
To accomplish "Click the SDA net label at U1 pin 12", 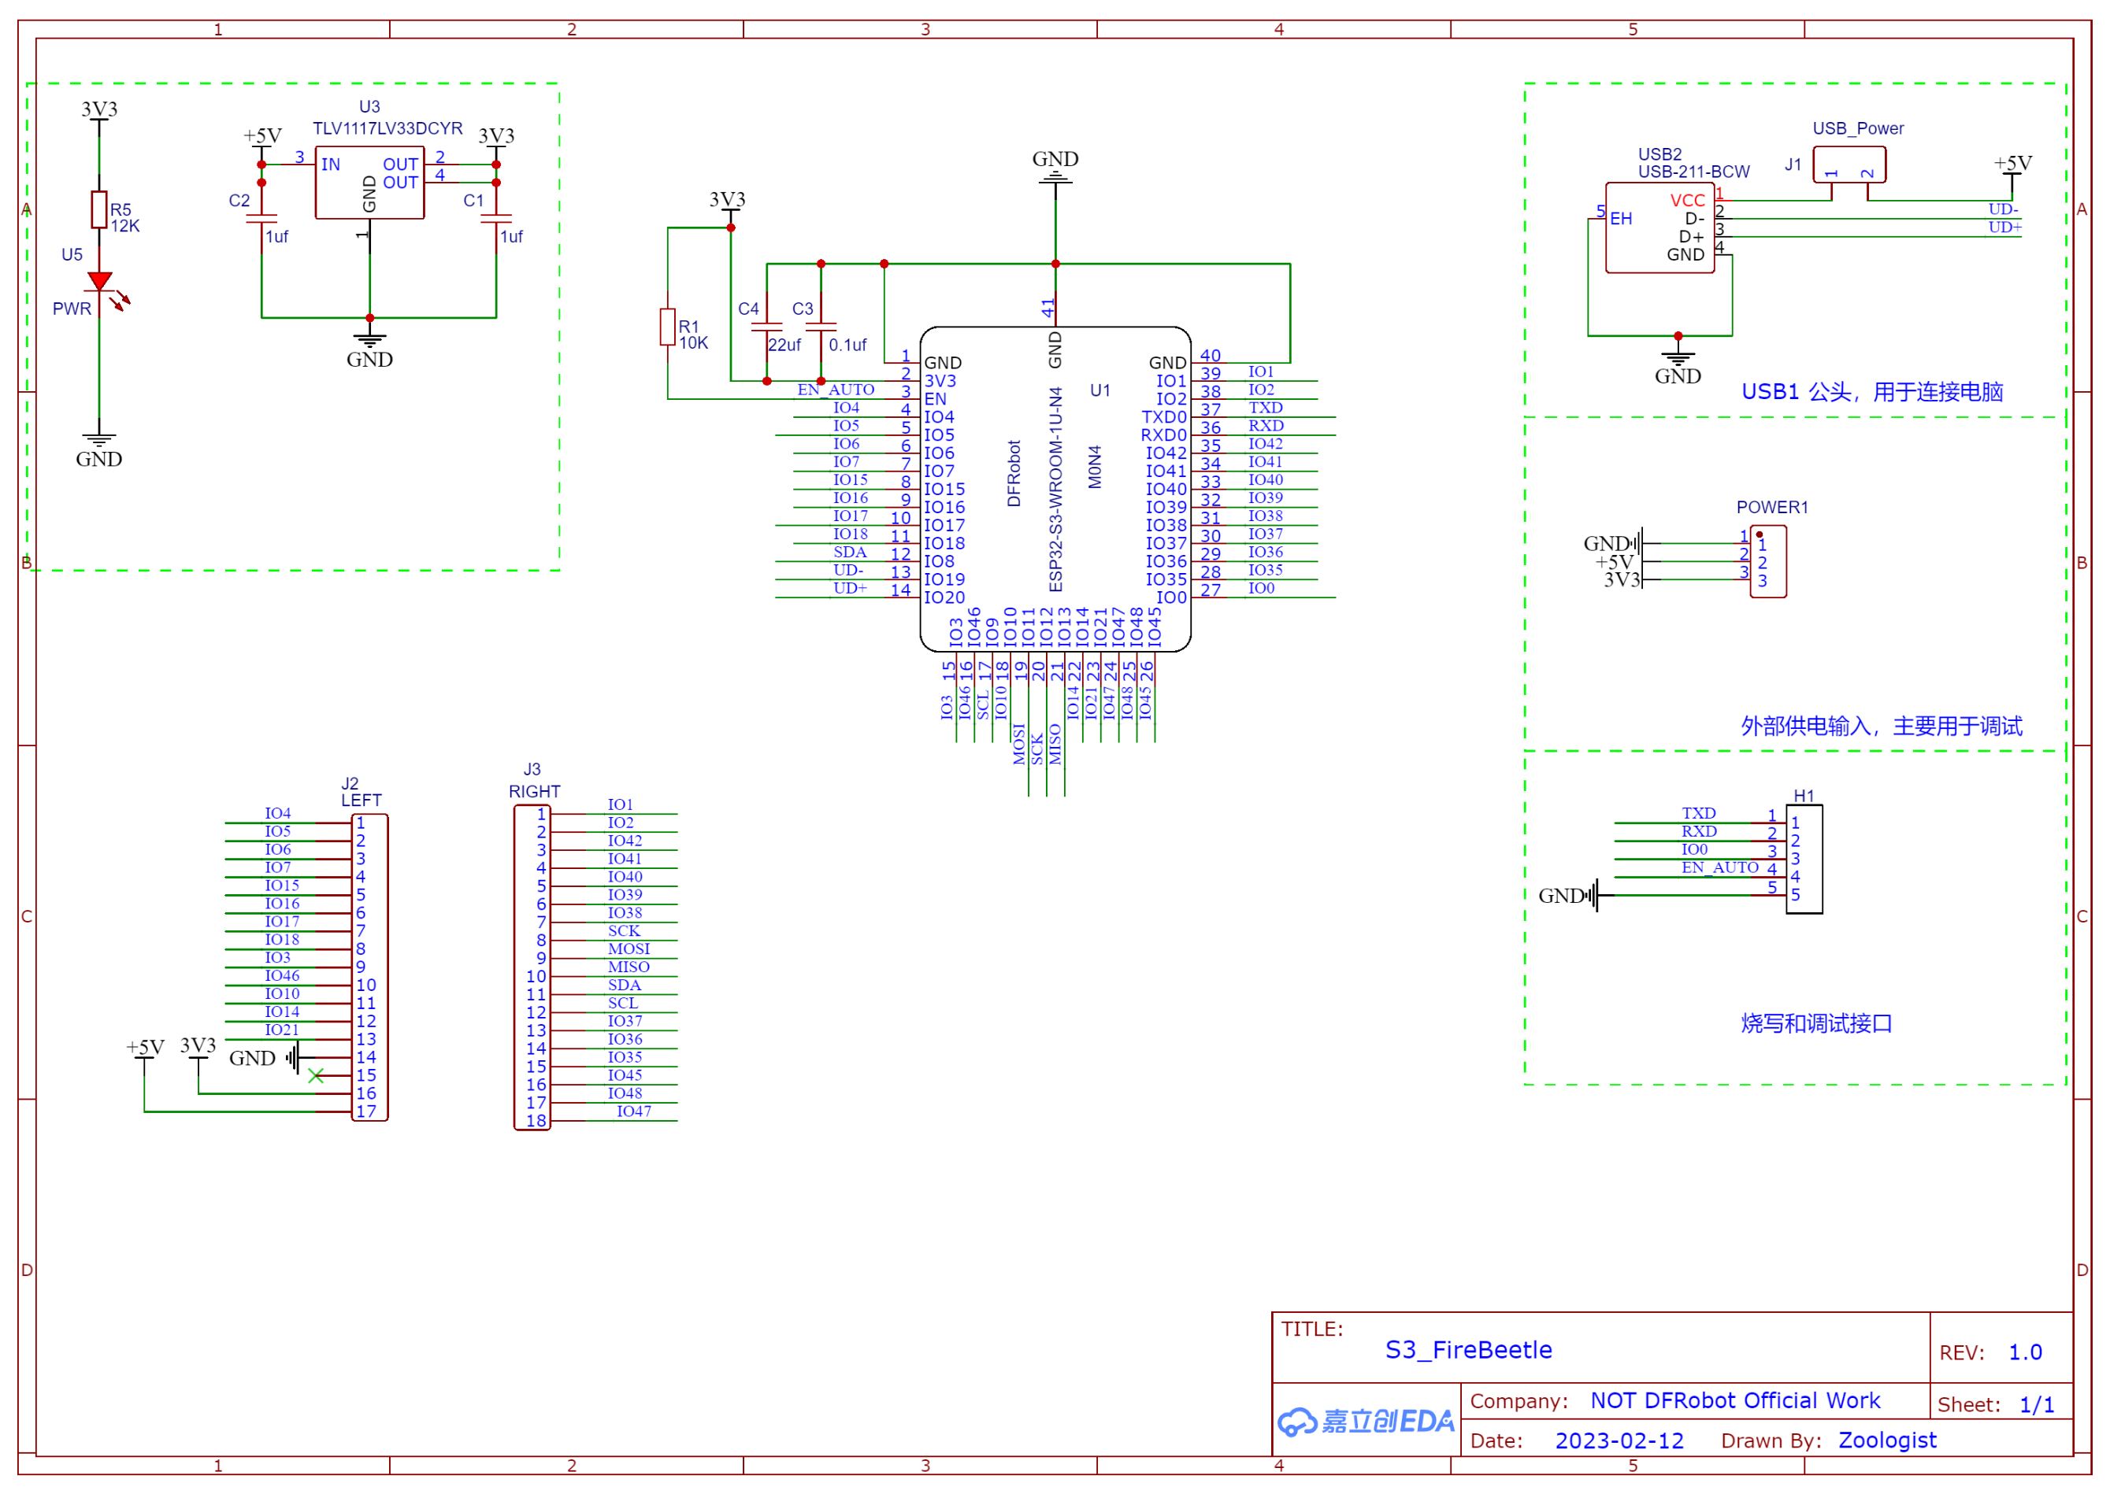I will 850,552.
